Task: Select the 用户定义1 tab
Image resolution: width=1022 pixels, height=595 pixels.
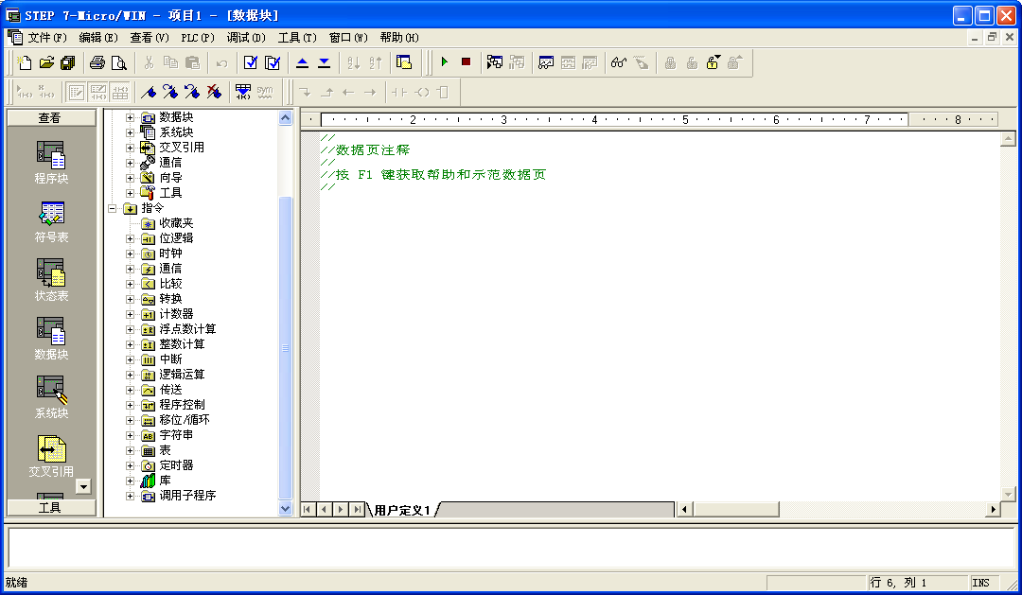Action: [x=401, y=510]
